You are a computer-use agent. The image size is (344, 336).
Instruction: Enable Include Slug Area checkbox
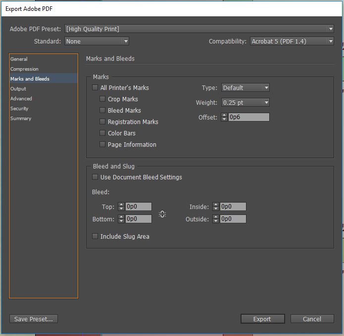95,237
